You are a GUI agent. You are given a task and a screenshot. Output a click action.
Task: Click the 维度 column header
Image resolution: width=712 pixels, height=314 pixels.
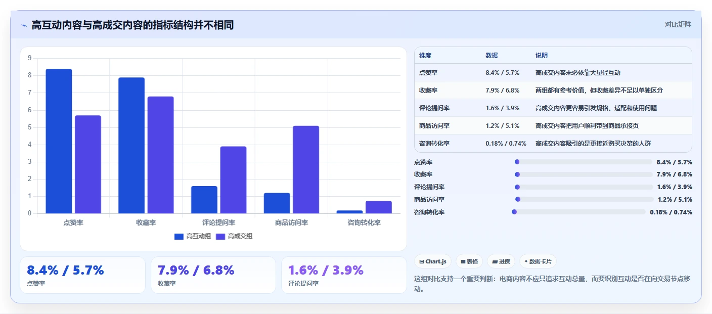tap(425, 56)
